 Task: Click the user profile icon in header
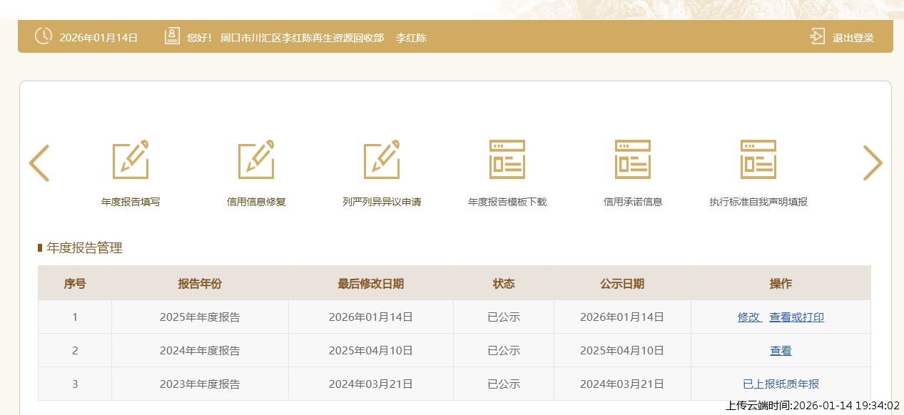(x=172, y=36)
